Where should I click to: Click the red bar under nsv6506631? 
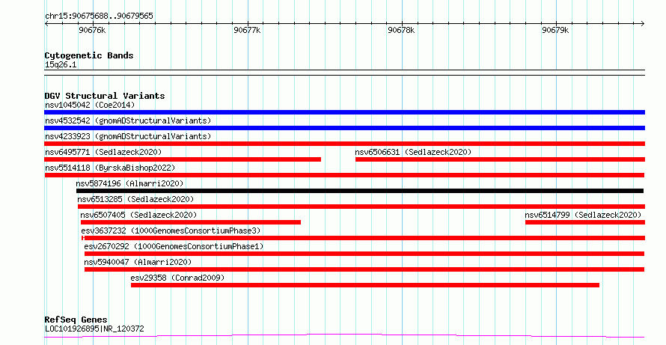tap(501, 159)
